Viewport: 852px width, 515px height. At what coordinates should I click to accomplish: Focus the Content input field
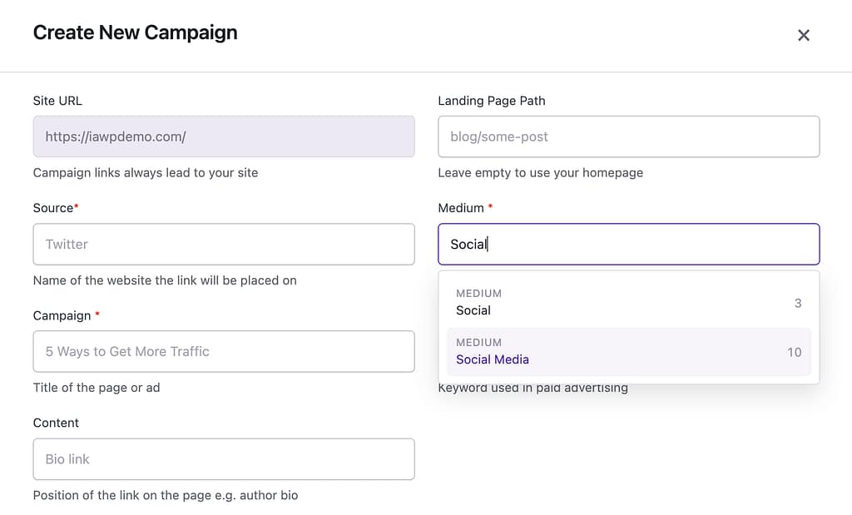pos(224,459)
